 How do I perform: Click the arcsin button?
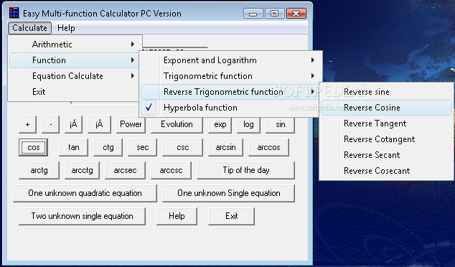226,147
